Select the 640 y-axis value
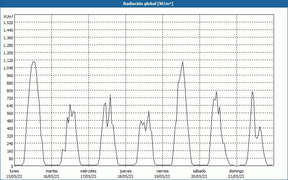 coord(10,106)
